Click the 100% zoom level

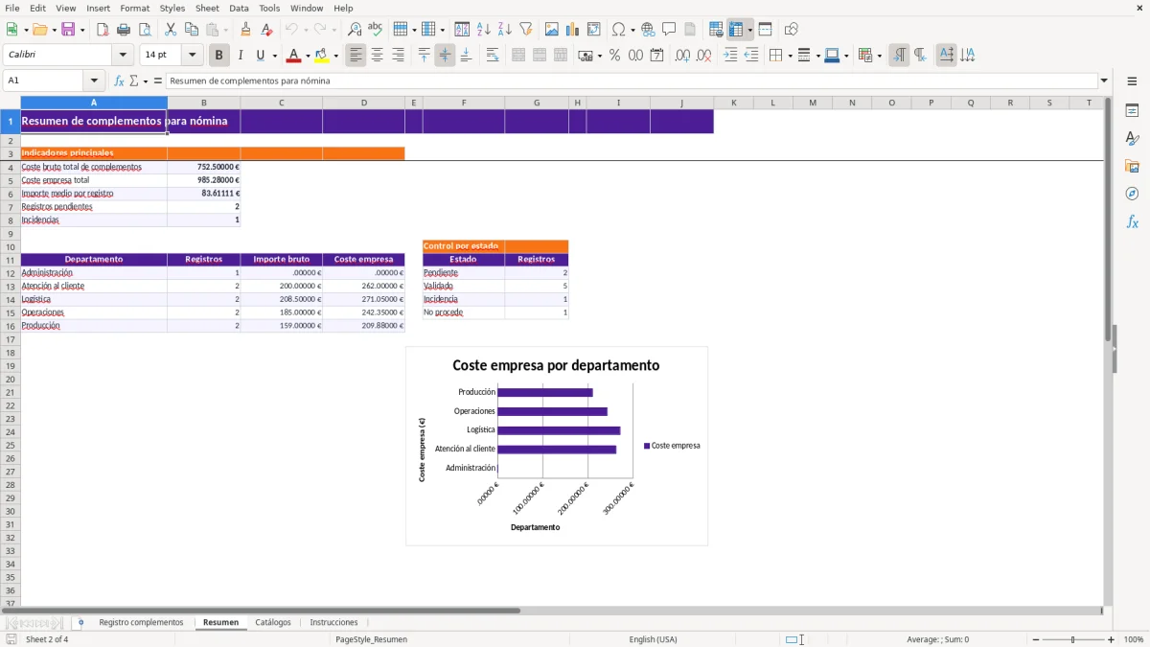[1134, 639]
